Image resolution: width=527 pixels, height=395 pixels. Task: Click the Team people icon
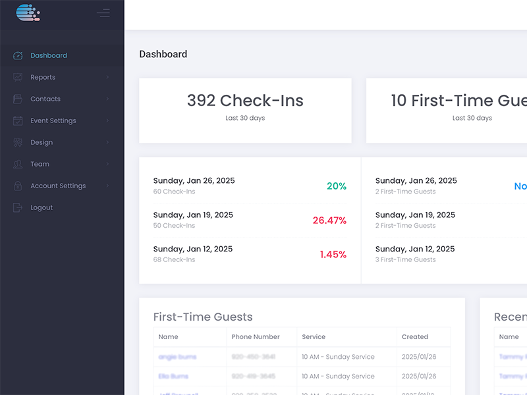pyautogui.click(x=18, y=164)
